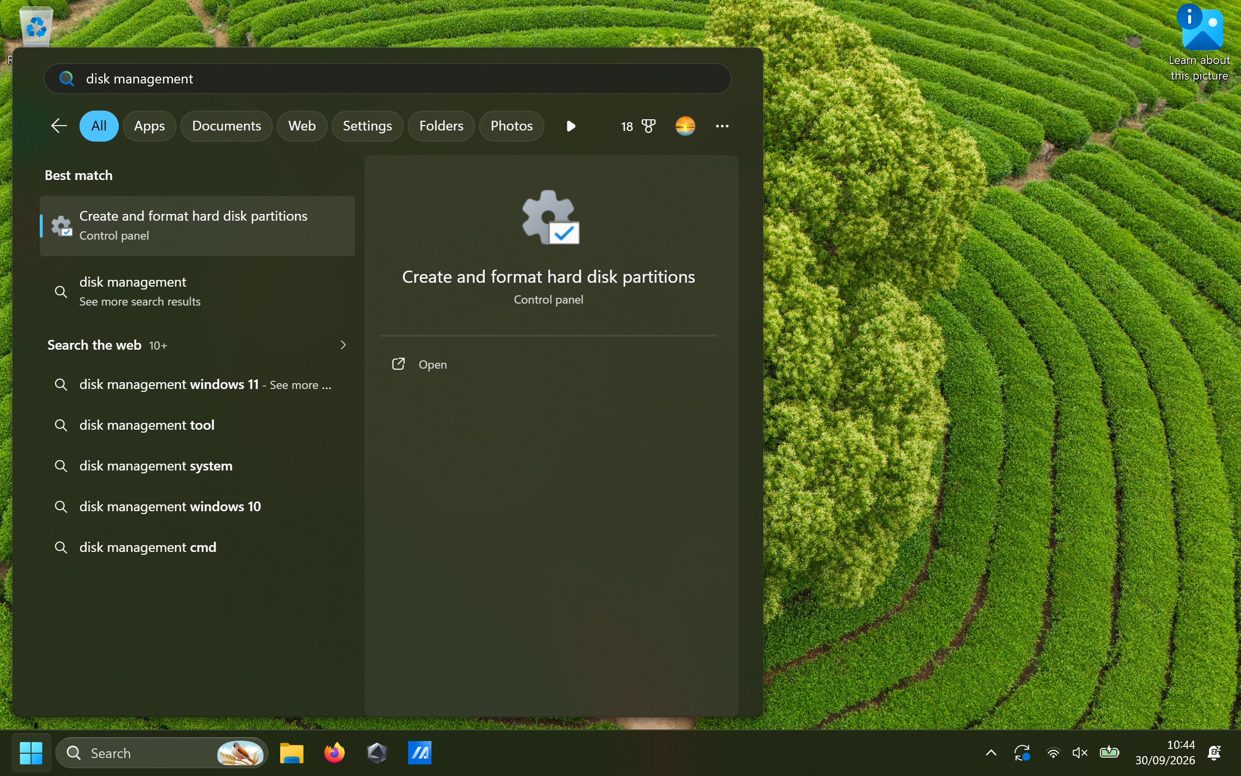The width and height of the screenshot is (1241, 776).
Task: Open the rewards trophy icon showing 18
Action: pos(638,126)
